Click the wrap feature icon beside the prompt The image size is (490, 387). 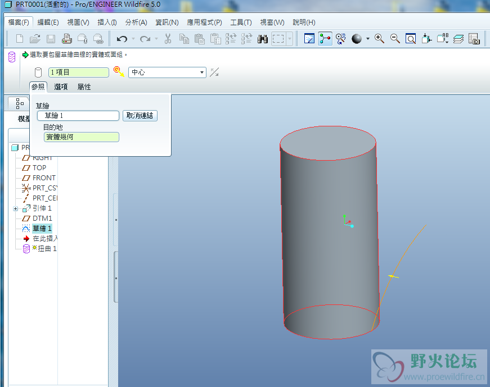coord(12,57)
